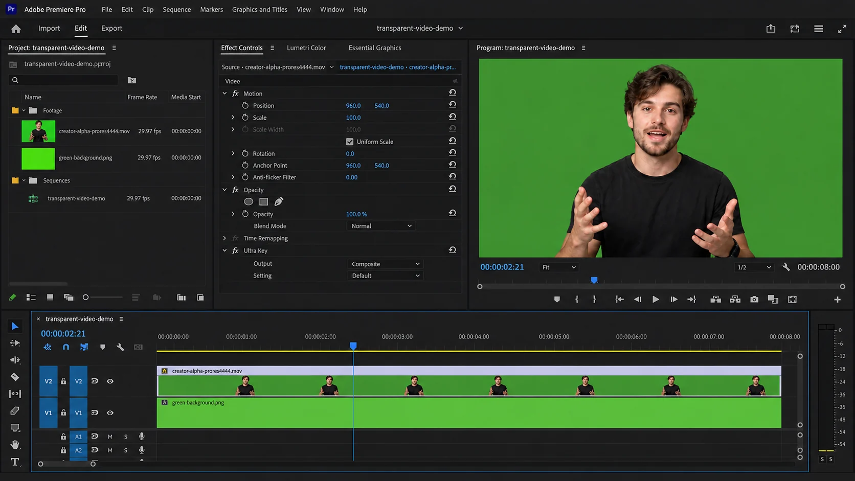Screen dimensions: 855x481
Task: Select the Rectangle shape tool
Action: [15, 427]
